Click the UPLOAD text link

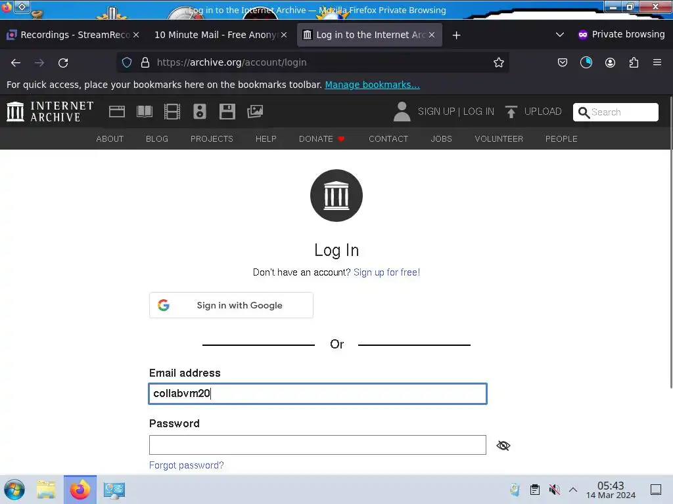coord(543,112)
